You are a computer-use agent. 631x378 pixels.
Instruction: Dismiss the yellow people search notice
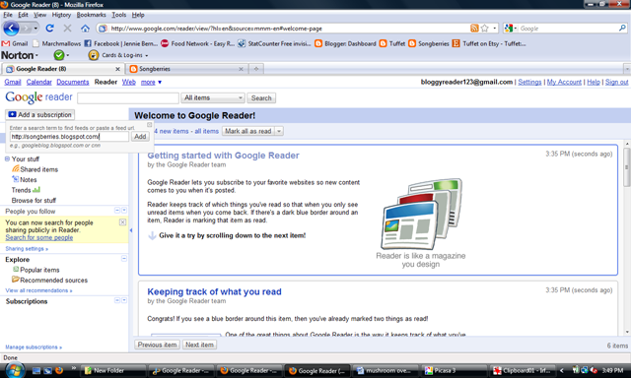pos(122,222)
